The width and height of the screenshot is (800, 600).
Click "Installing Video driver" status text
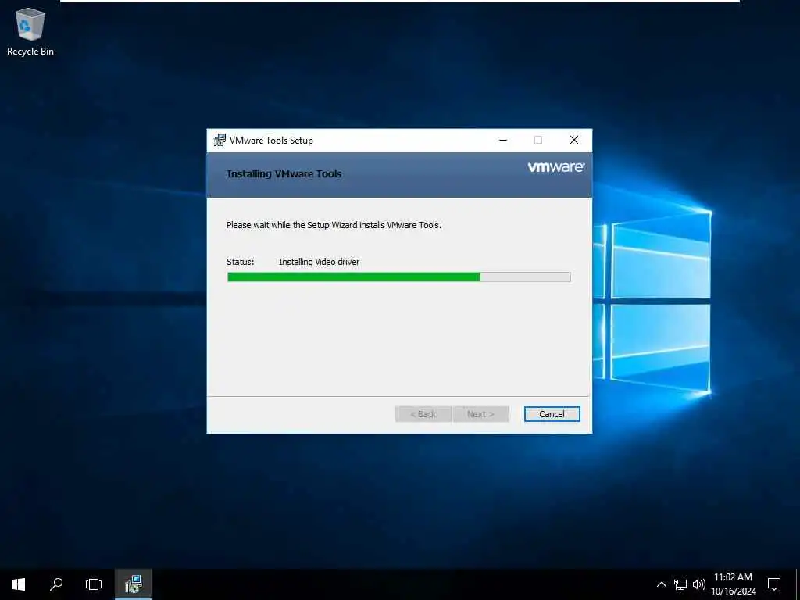tap(319, 262)
